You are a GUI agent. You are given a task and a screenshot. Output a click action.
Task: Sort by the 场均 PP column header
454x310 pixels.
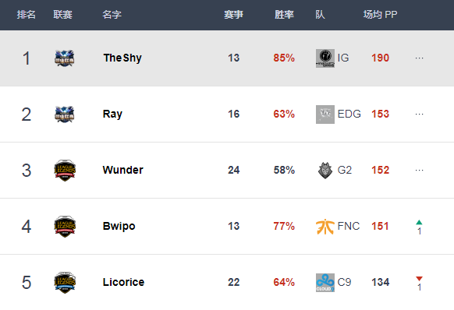380,15
